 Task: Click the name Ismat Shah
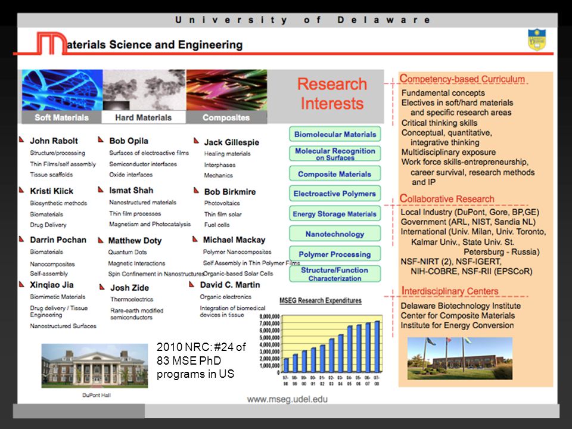131,190
